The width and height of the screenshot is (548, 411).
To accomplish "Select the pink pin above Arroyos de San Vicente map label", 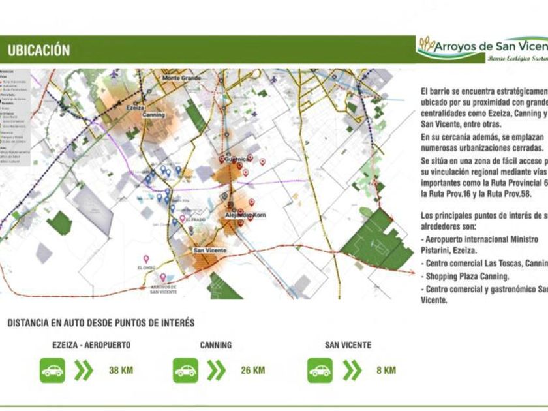I will [163, 277].
